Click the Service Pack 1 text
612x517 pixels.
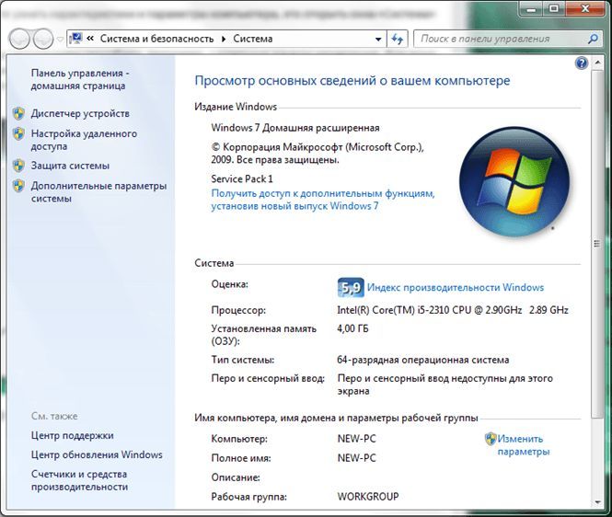coord(242,179)
